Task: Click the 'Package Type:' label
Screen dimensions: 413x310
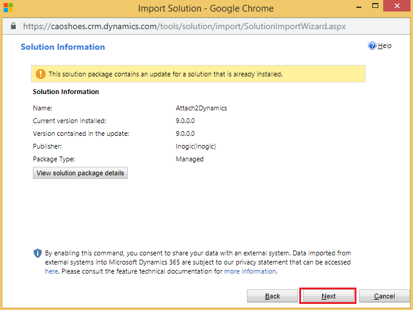Action: point(54,159)
